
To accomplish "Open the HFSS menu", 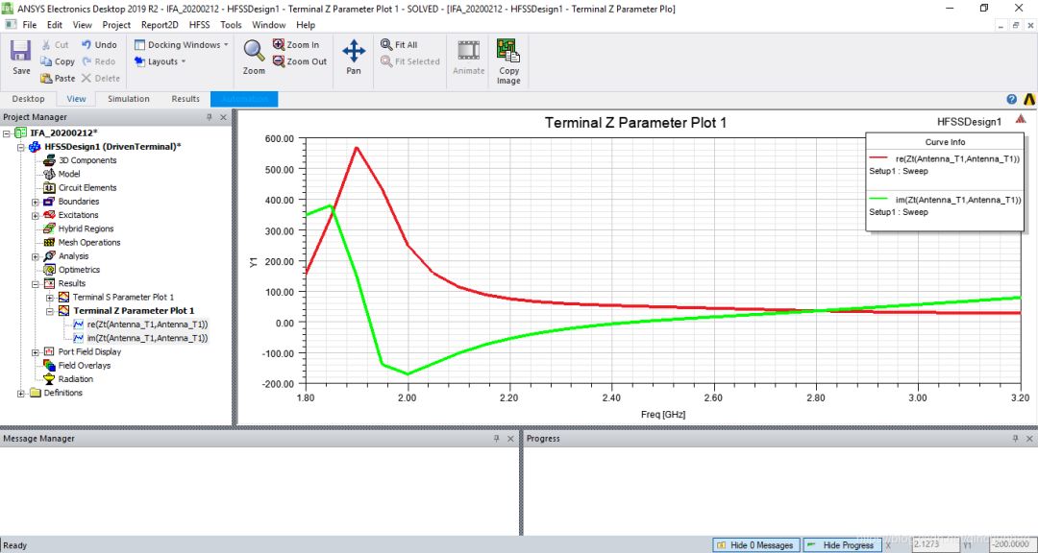I will coord(200,24).
